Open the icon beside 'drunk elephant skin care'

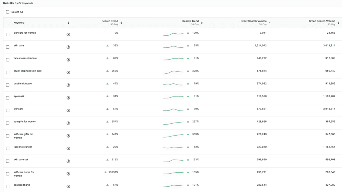pos(68,72)
